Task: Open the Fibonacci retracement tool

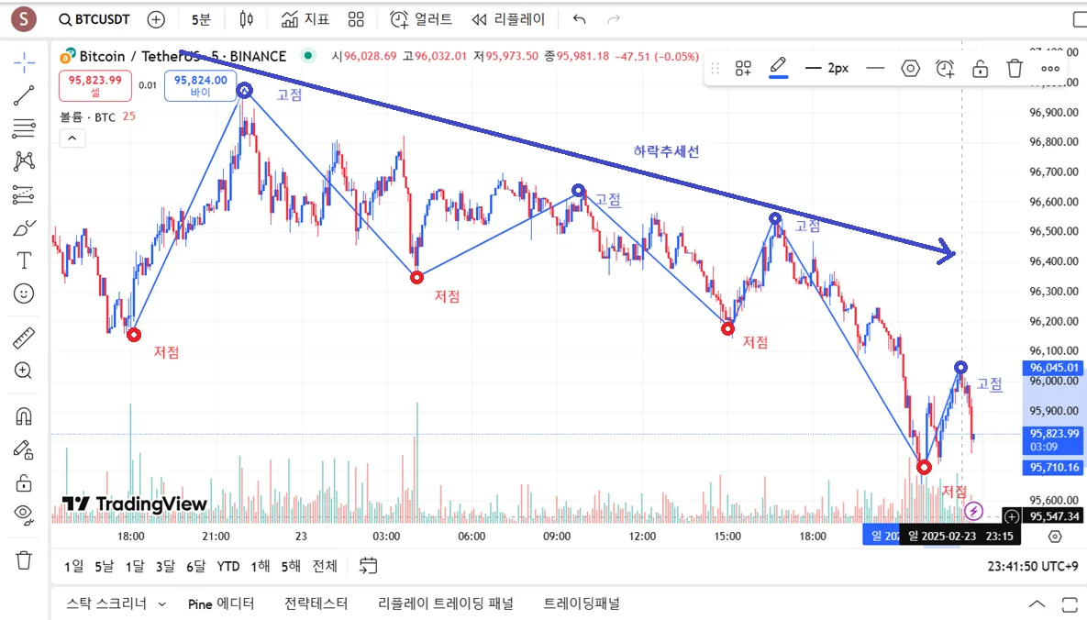Action: click(x=24, y=128)
